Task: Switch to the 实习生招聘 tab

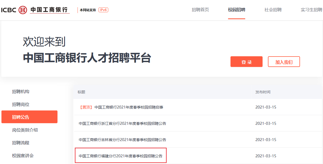Action: click(x=312, y=10)
